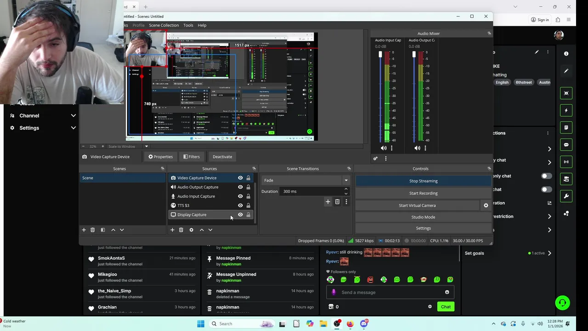Screen dimensions: 588x331
Task: Open Studio Mode from Controls
Action: pos(424,217)
